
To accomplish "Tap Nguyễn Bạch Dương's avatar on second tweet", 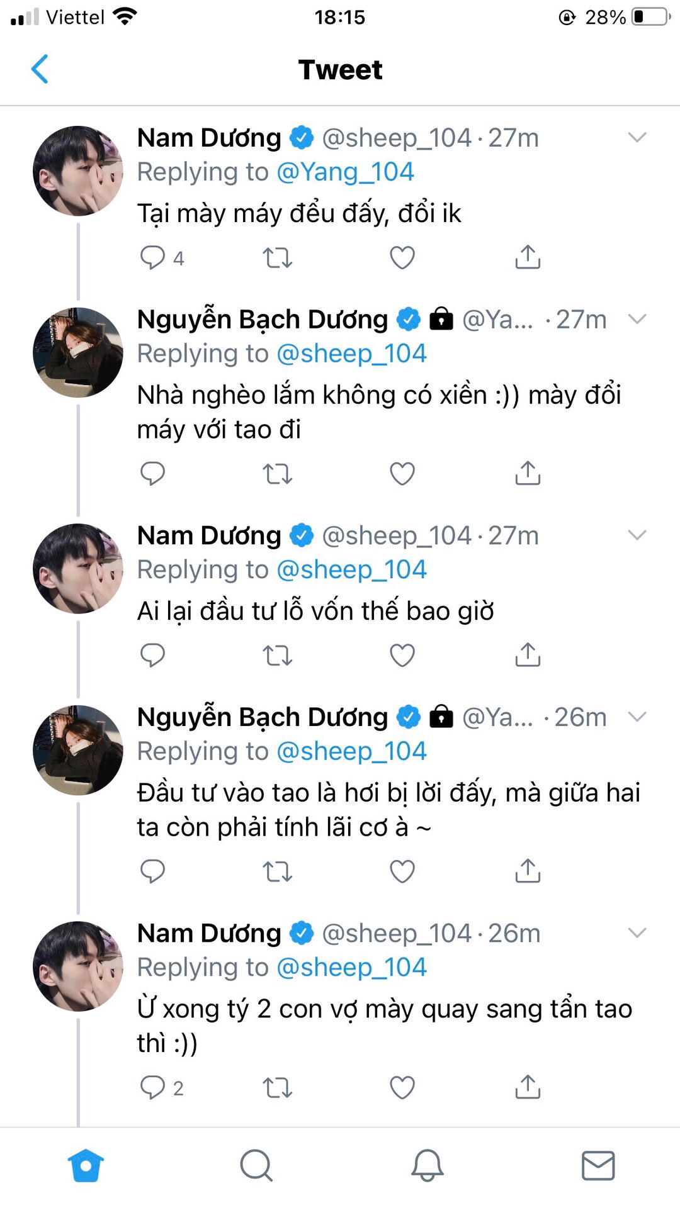I will pos(78,352).
